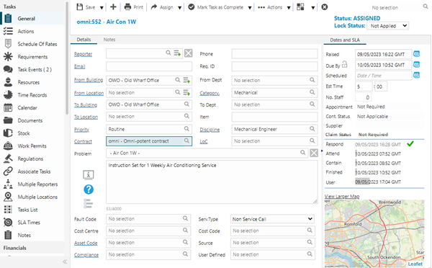Click the Assign arrow button

(162, 7)
